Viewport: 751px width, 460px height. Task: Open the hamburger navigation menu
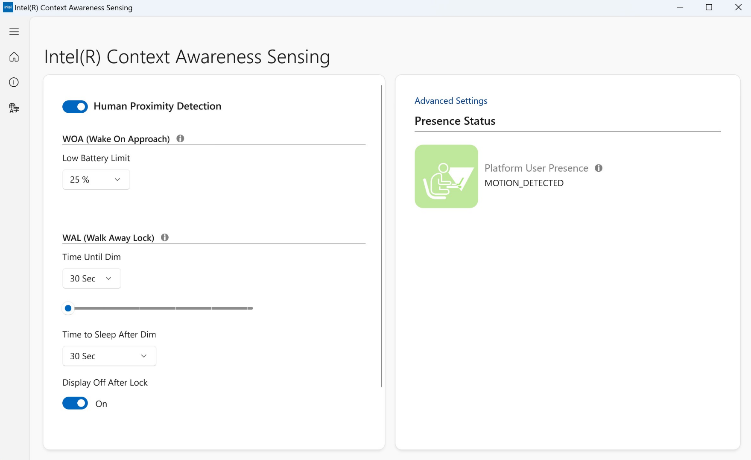14,32
